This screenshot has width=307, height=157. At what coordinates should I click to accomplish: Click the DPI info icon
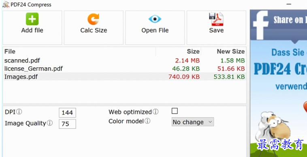[19, 112]
